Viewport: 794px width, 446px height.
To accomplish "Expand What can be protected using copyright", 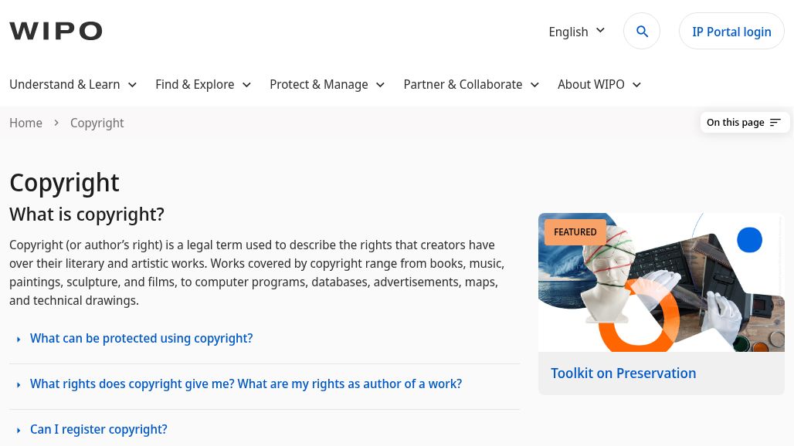I will pos(141,339).
